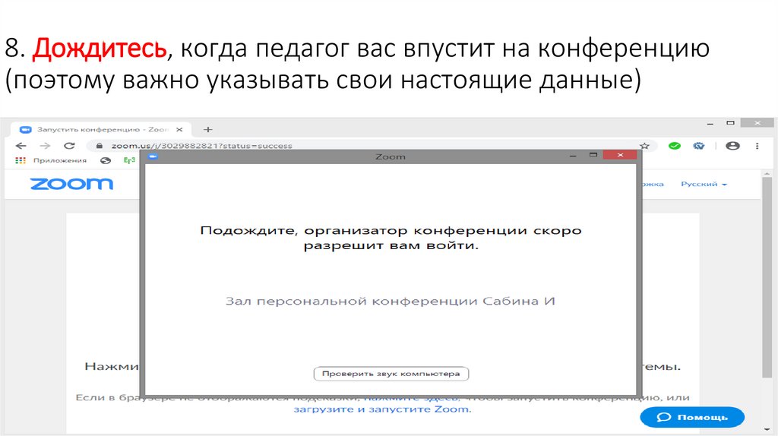Viewport: 778px width, 436px height.
Task: Click the Zoom dialog title bar icon
Action: pos(153,156)
